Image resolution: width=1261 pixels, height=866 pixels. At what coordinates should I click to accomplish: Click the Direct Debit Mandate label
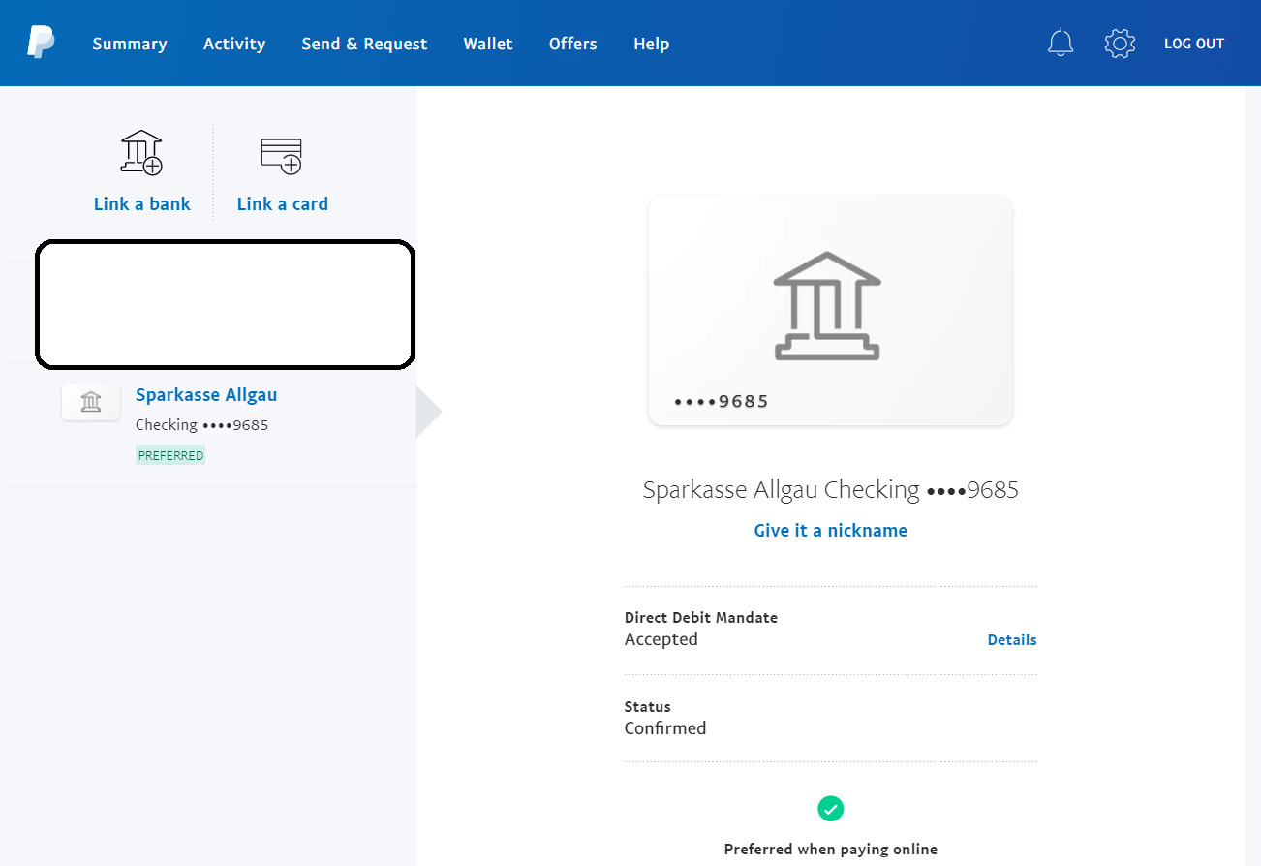pos(701,617)
